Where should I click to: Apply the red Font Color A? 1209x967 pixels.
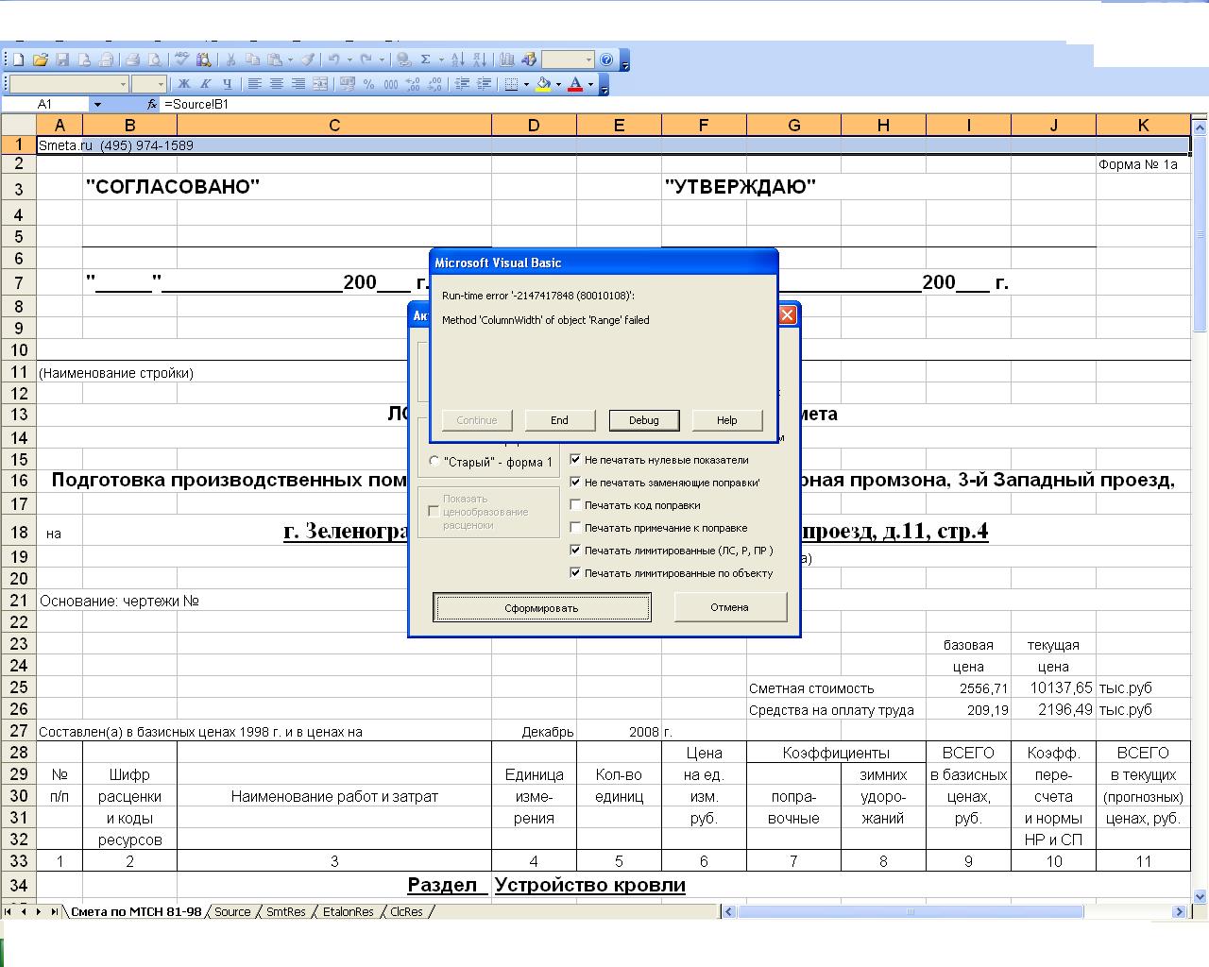coord(575,84)
